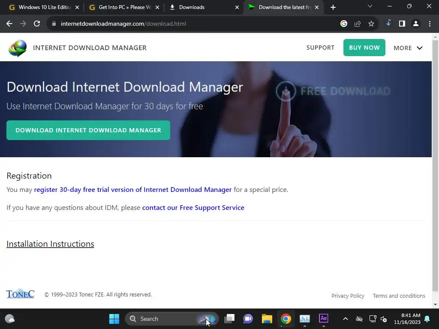Image resolution: width=439 pixels, height=329 pixels.
Task: Click the network display tray icon
Action: [373, 319]
